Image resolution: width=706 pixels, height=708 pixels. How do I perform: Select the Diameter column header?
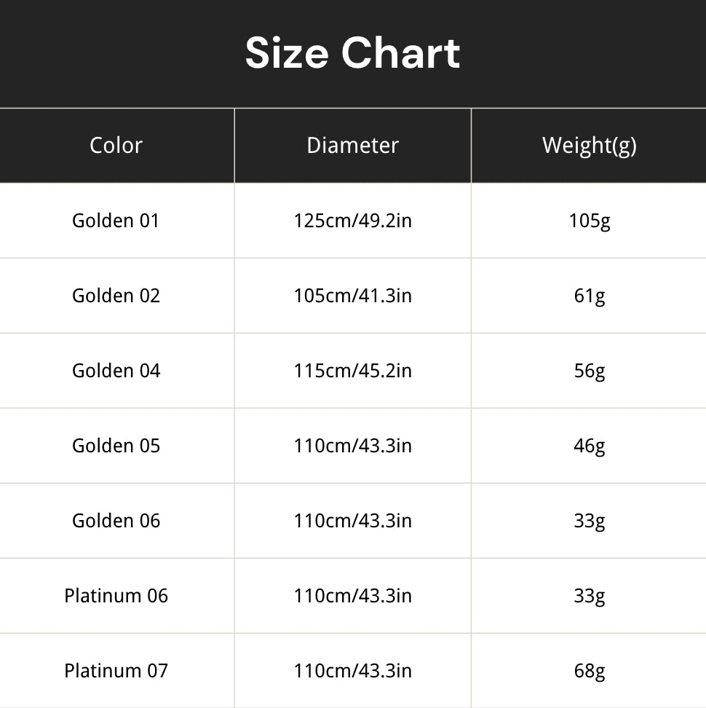click(353, 146)
